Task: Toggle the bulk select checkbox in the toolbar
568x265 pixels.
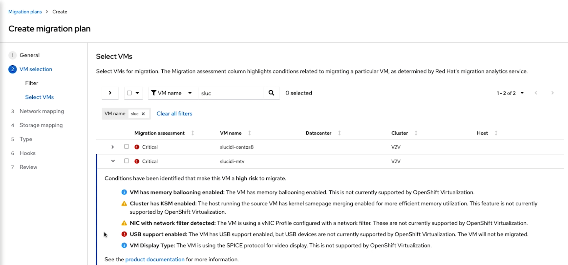Action: (x=129, y=93)
